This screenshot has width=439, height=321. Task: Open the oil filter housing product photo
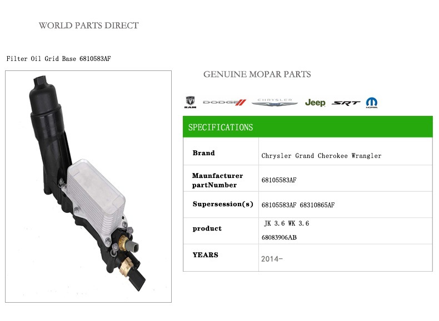[88, 186]
